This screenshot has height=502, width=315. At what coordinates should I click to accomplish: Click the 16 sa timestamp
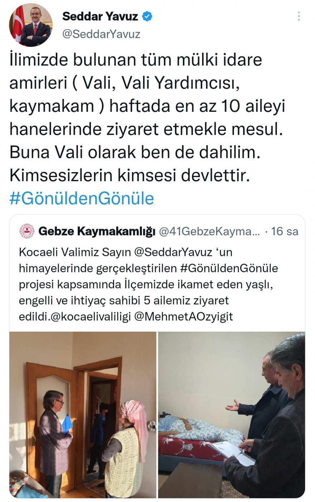pos(285,232)
